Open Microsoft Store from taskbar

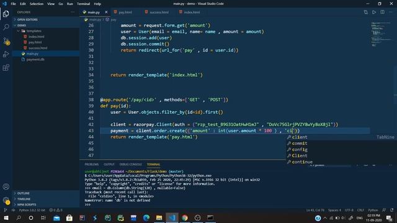tap(69, 217)
